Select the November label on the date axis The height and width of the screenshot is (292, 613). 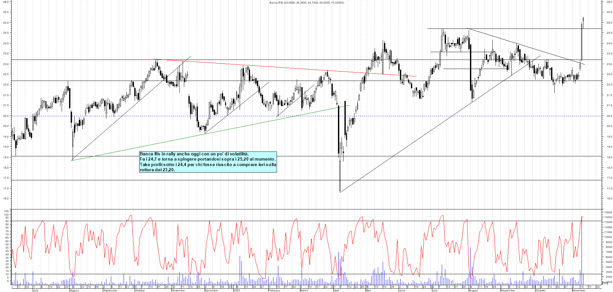(579, 290)
